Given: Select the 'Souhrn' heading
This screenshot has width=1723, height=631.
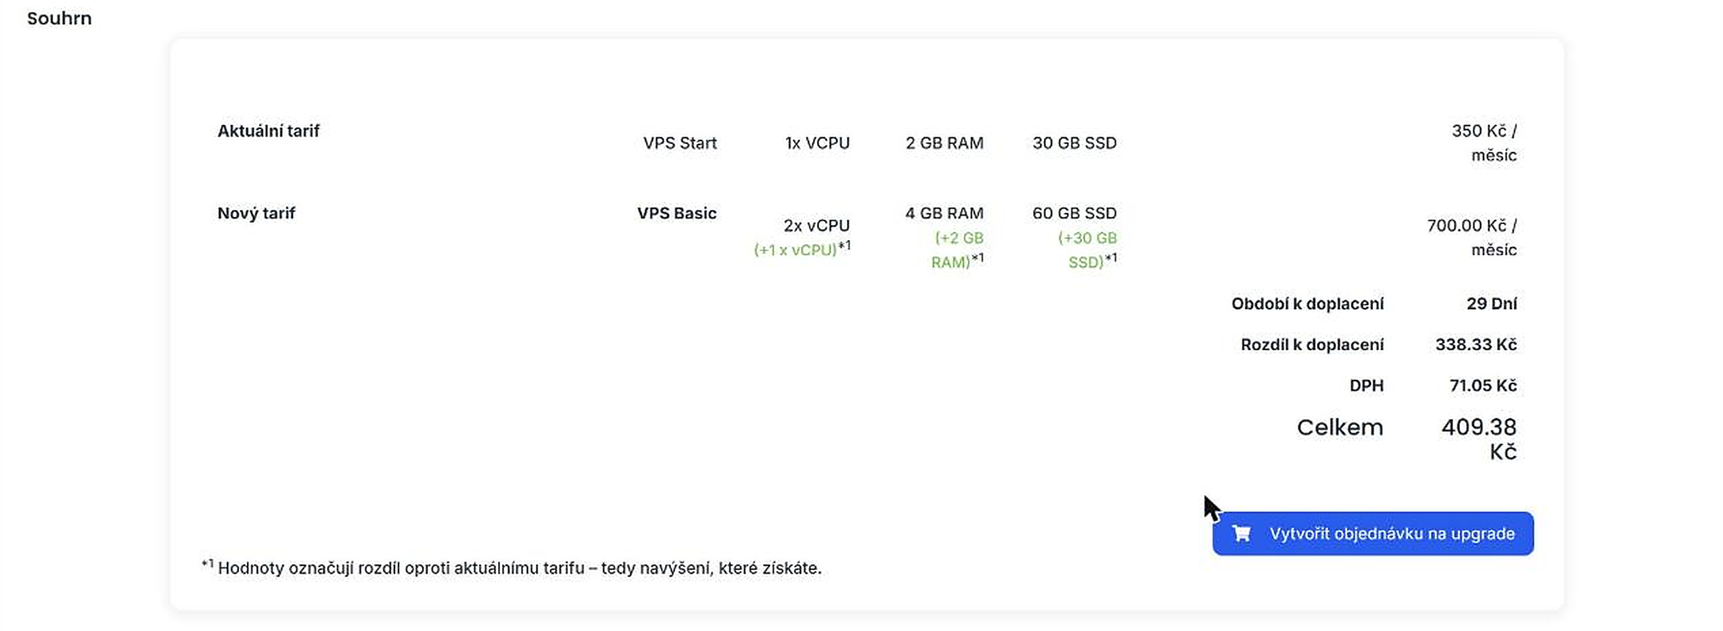Looking at the screenshot, I should coord(59,18).
